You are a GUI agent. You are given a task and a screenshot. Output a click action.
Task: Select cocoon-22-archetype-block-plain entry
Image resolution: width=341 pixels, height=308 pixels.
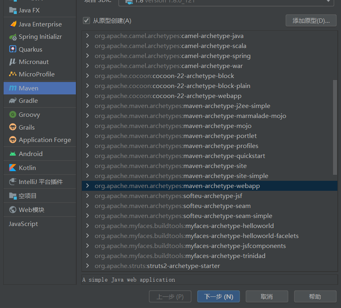pyautogui.click(x=209, y=86)
